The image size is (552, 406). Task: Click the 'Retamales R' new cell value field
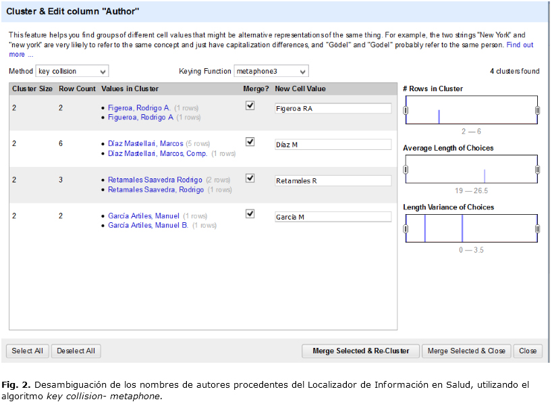click(333, 180)
